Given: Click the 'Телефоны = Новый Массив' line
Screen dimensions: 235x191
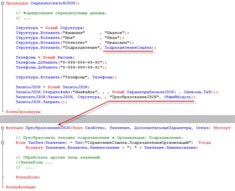Looking at the screenshot, I should tap(45, 58).
